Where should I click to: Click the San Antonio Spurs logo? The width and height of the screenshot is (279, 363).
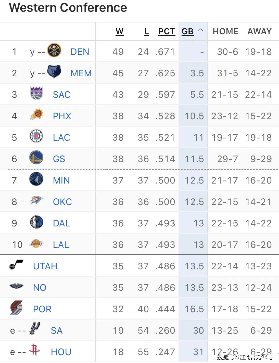click(34, 329)
